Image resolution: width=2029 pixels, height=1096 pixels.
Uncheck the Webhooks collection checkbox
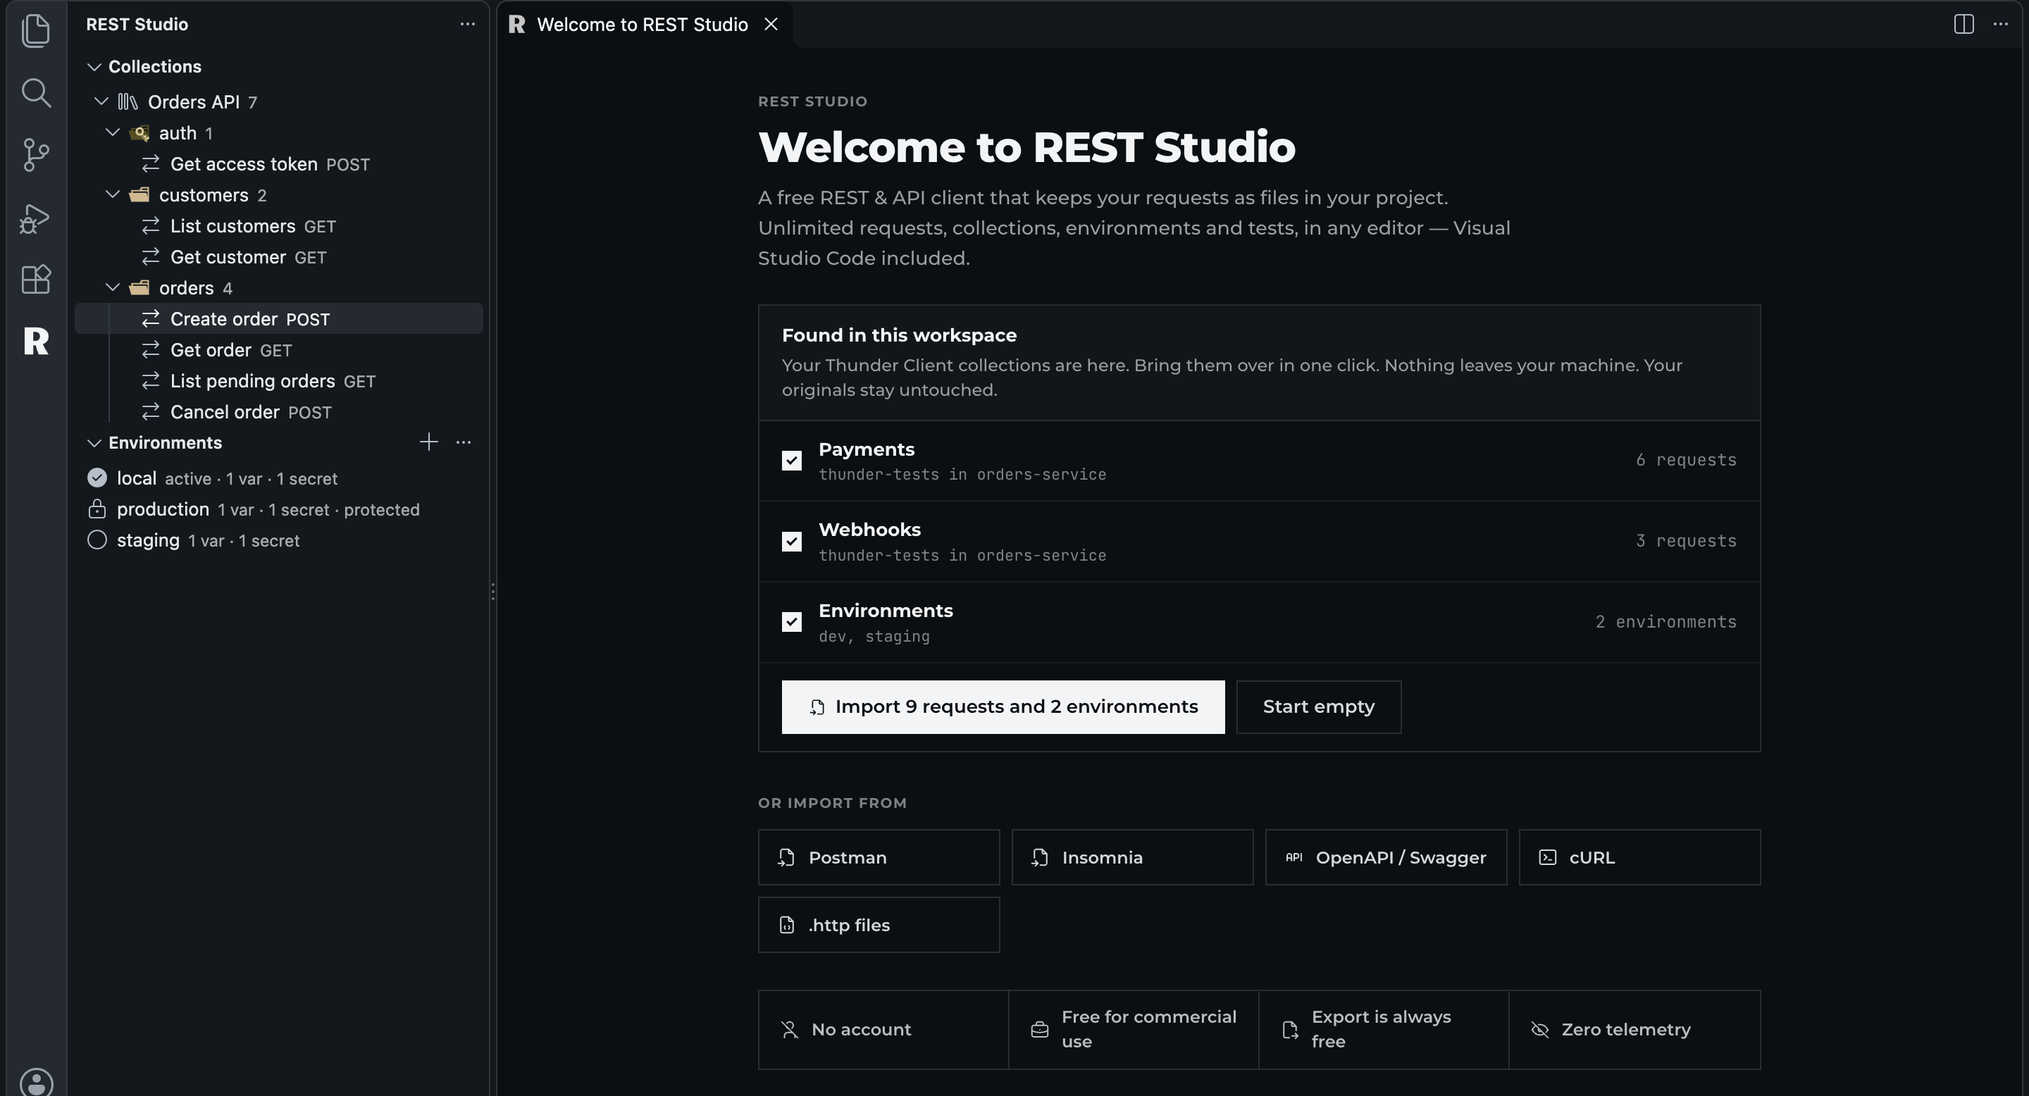[792, 542]
